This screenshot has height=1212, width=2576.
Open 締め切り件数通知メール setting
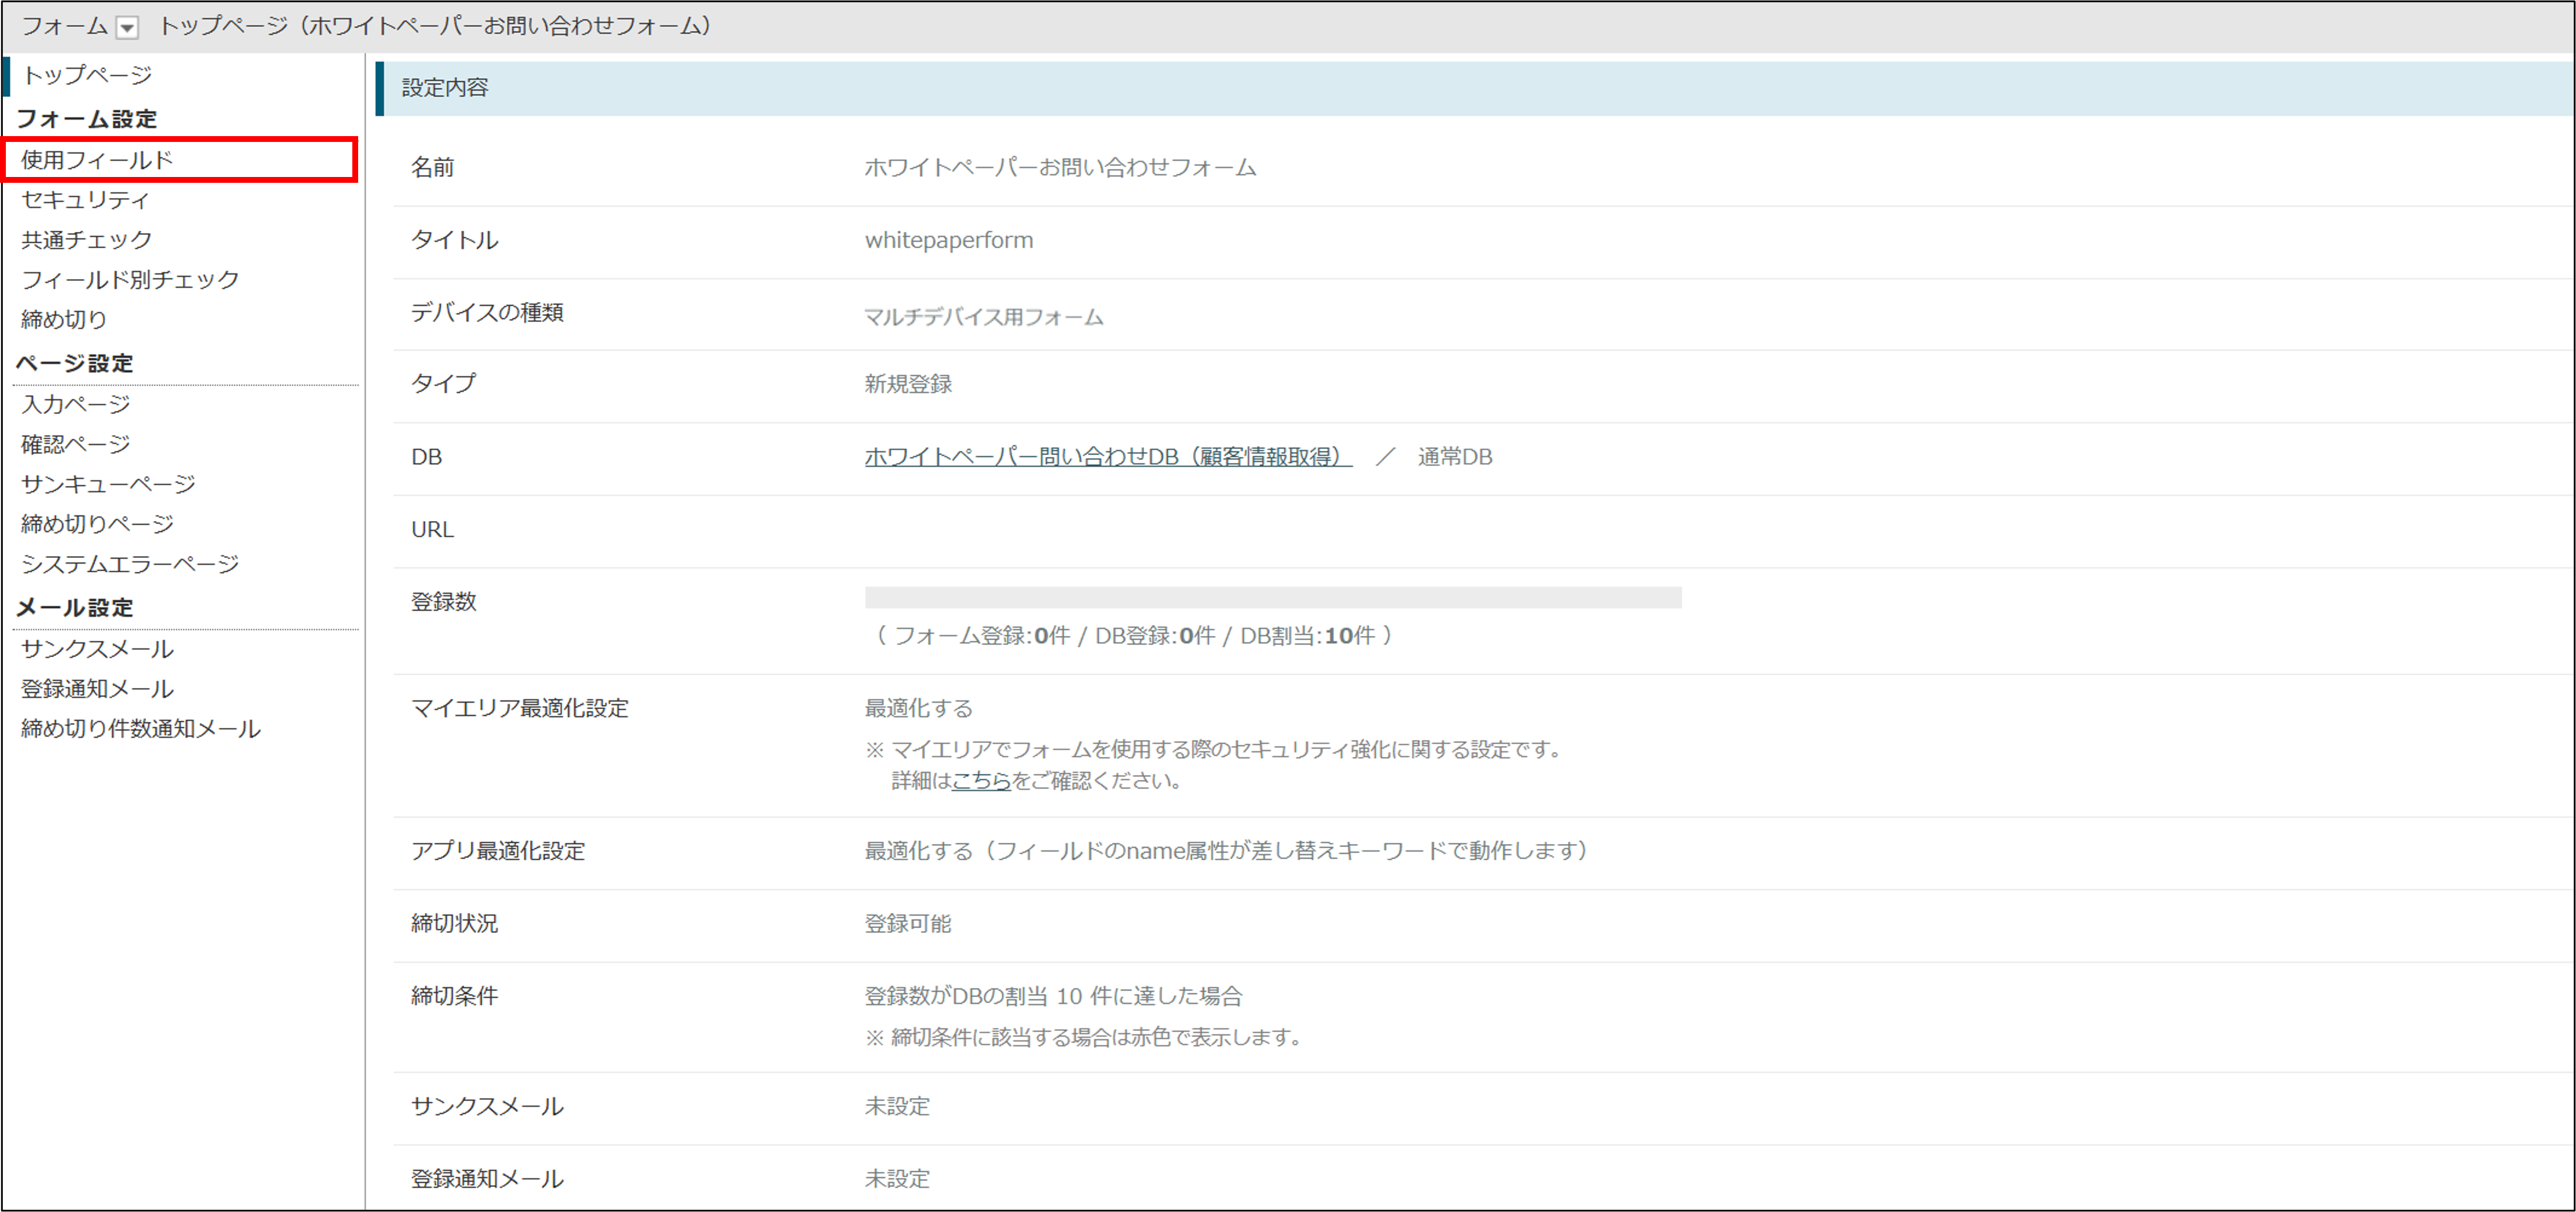(x=141, y=729)
